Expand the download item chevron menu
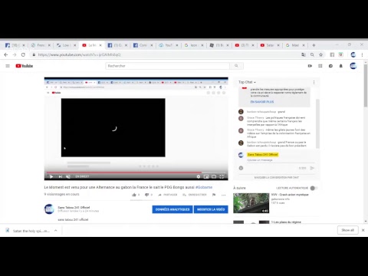The image size is (368, 276). [x=55, y=231]
